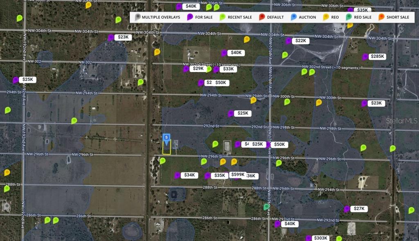Select the orange Short Sale legend pin
Viewport: 419px width, 241px height.
381,17
